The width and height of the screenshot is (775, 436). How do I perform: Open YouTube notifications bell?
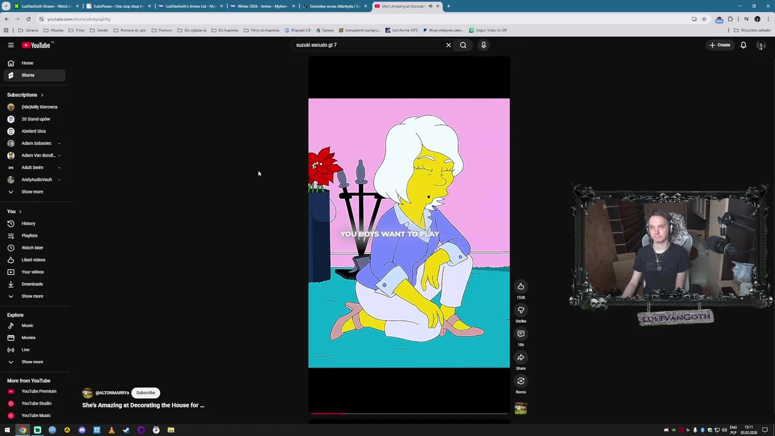pos(744,45)
